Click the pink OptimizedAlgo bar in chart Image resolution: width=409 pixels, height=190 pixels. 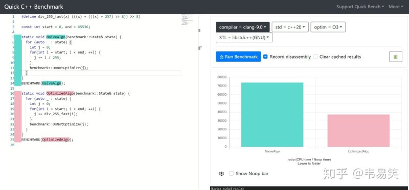coord(358,131)
